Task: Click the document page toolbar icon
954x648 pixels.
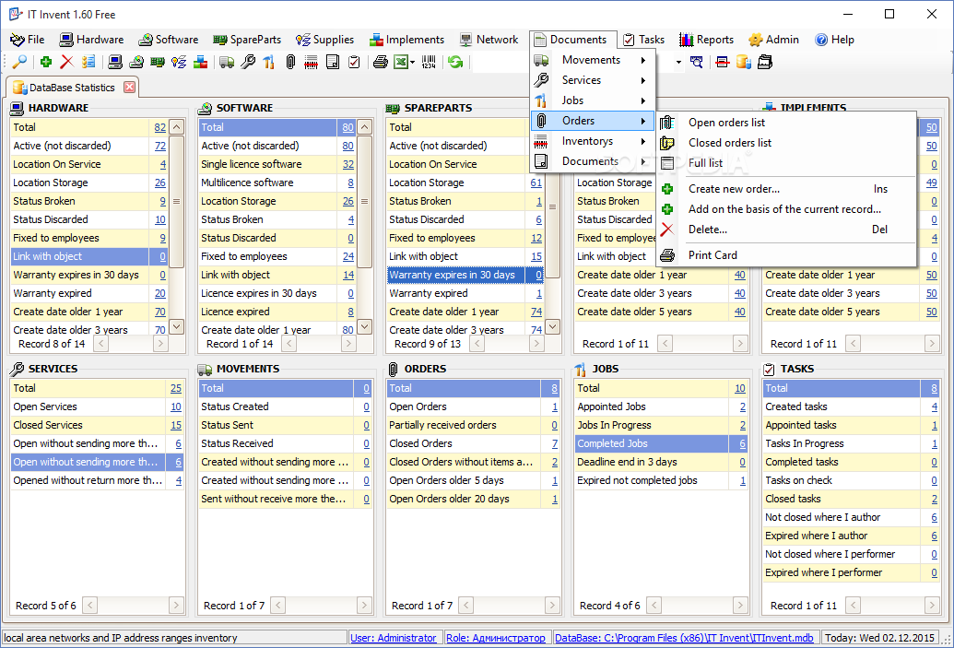Action: tap(332, 62)
